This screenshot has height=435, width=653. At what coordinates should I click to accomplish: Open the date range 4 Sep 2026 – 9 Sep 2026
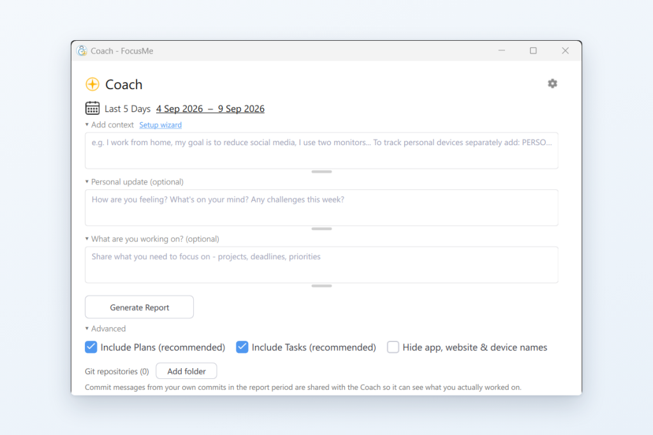point(210,108)
